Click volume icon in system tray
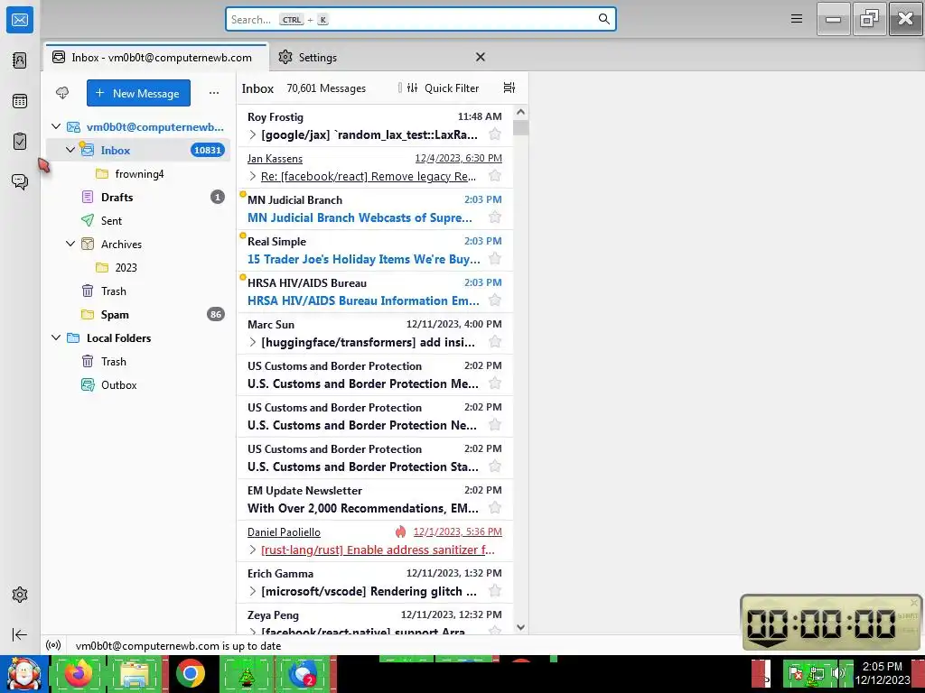Image resolution: width=925 pixels, height=693 pixels. (837, 673)
